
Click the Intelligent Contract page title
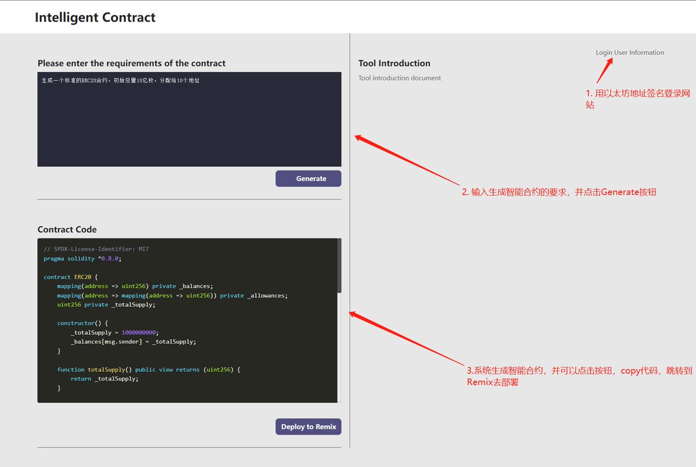95,17
